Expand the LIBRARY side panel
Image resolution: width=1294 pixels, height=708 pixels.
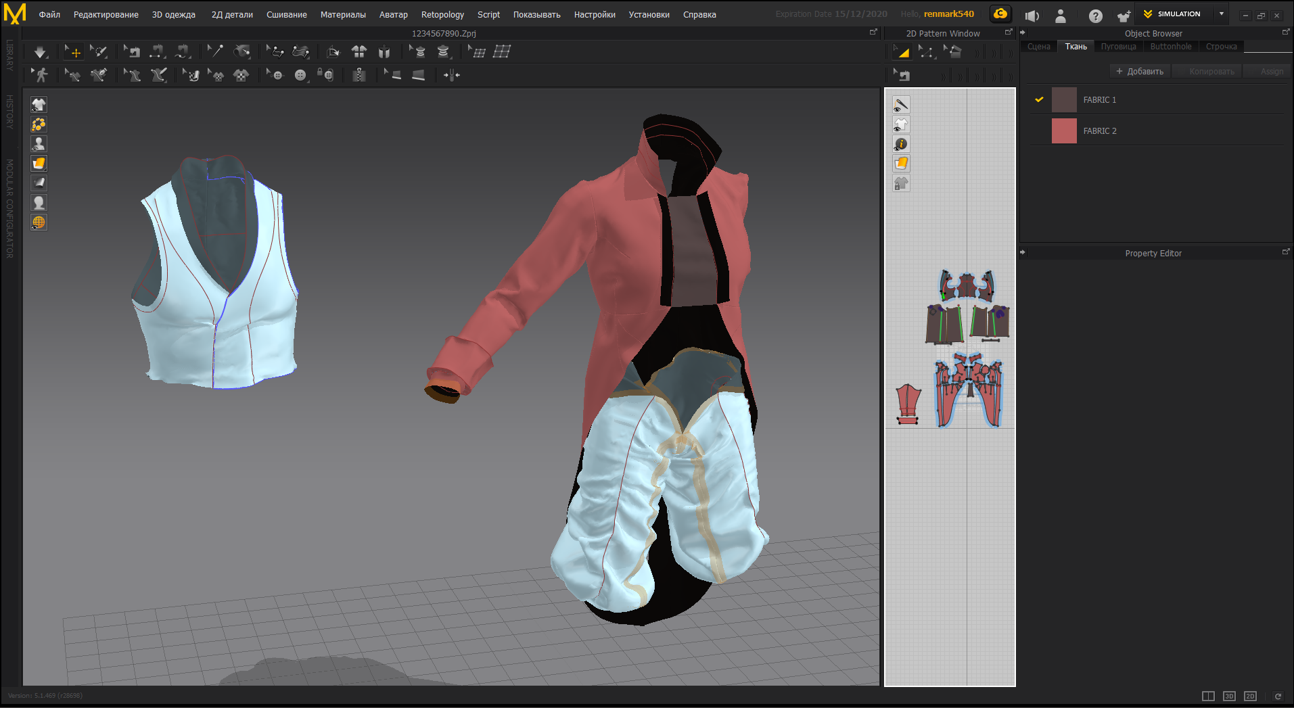pyautogui.click(x=9, y=55)
